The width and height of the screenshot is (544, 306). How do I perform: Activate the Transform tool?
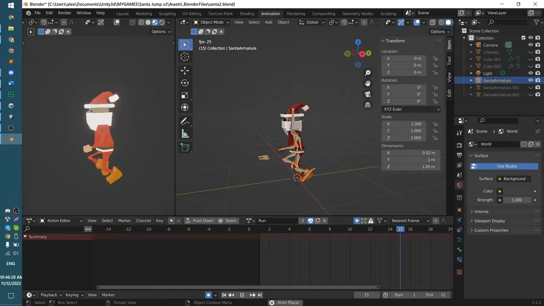pyautogui.click(x=185, y=108)
